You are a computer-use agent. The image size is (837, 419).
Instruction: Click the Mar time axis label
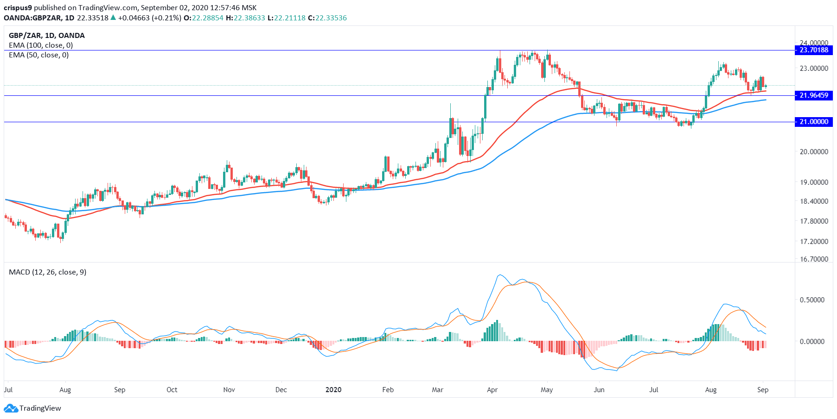pos(438,390)
